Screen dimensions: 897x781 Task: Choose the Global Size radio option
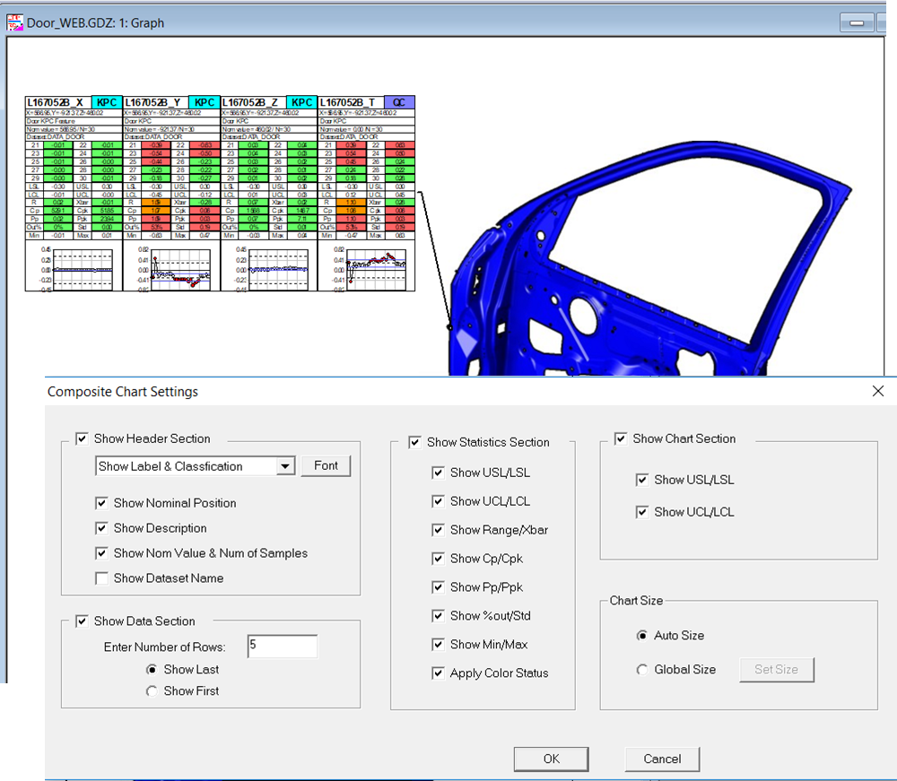pos(642,670)
